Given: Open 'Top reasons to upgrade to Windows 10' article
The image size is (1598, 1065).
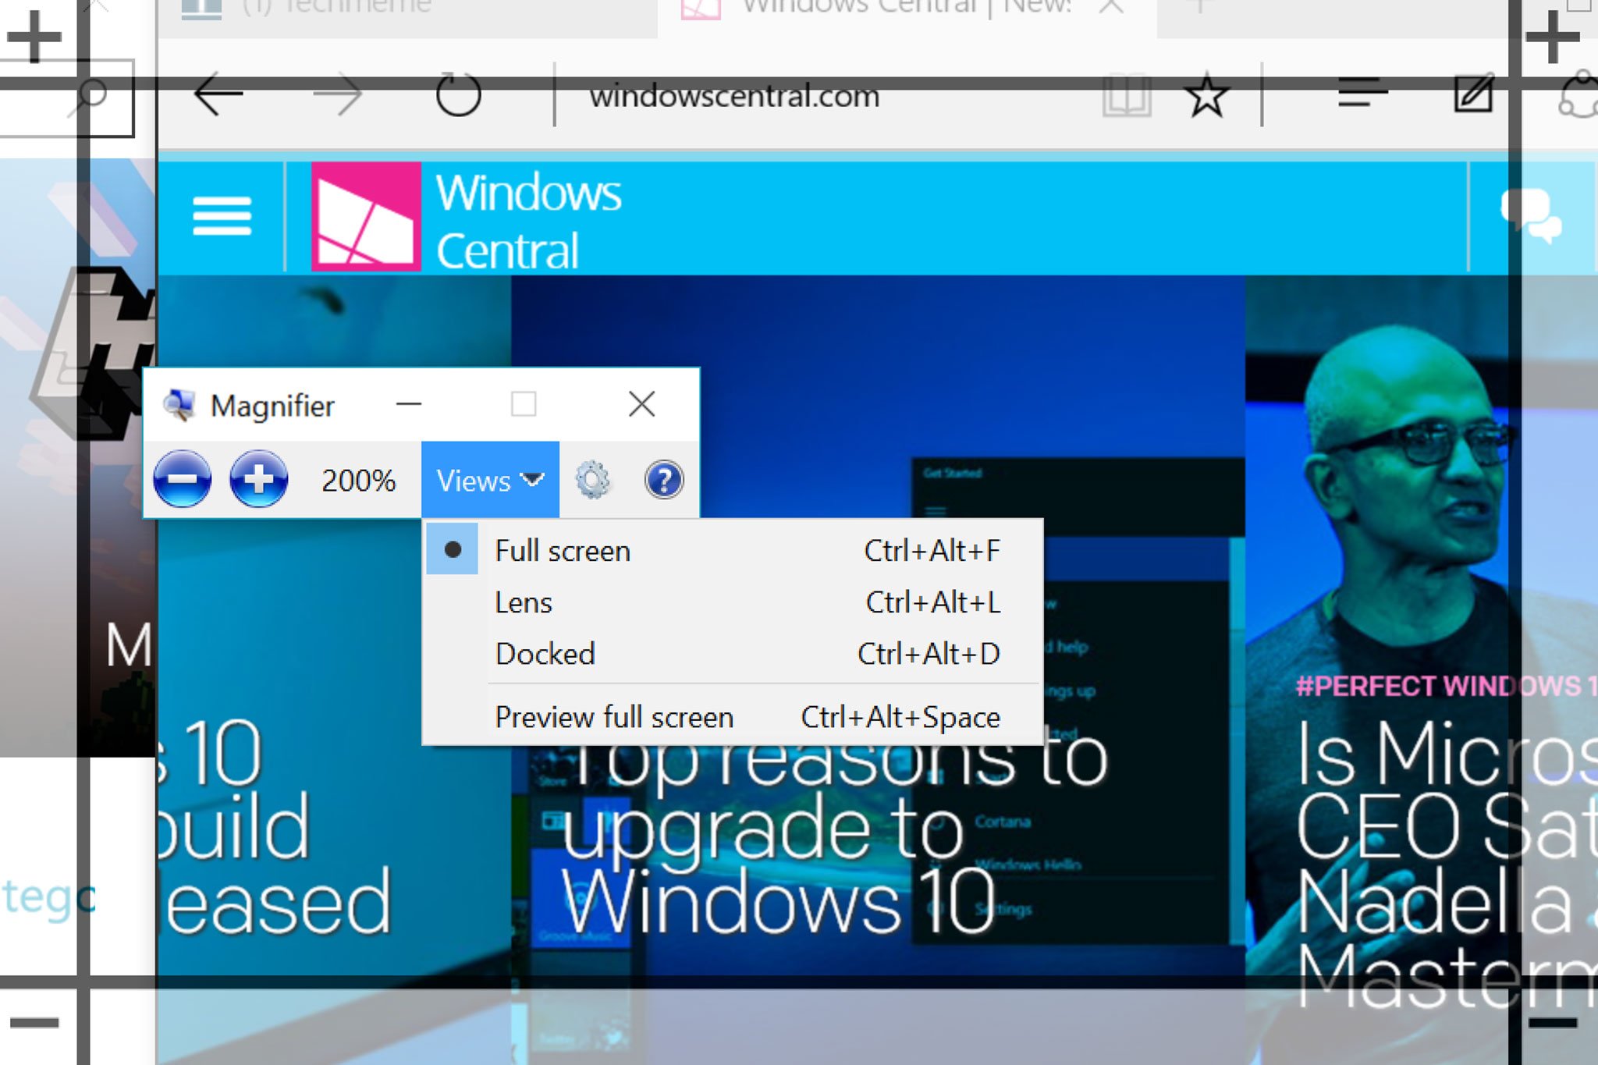Looking at the screenshot, I should [835, 835].
